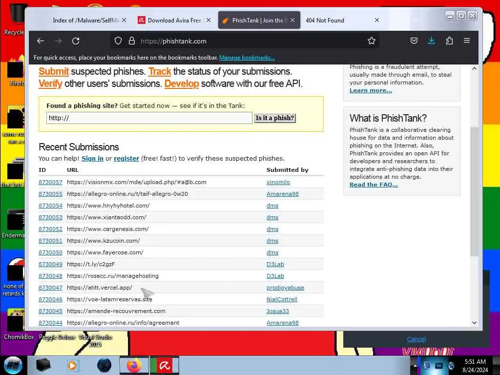The image size is (500, 375).
Task: Go back using browser back arrow
Action: (41, 41)
